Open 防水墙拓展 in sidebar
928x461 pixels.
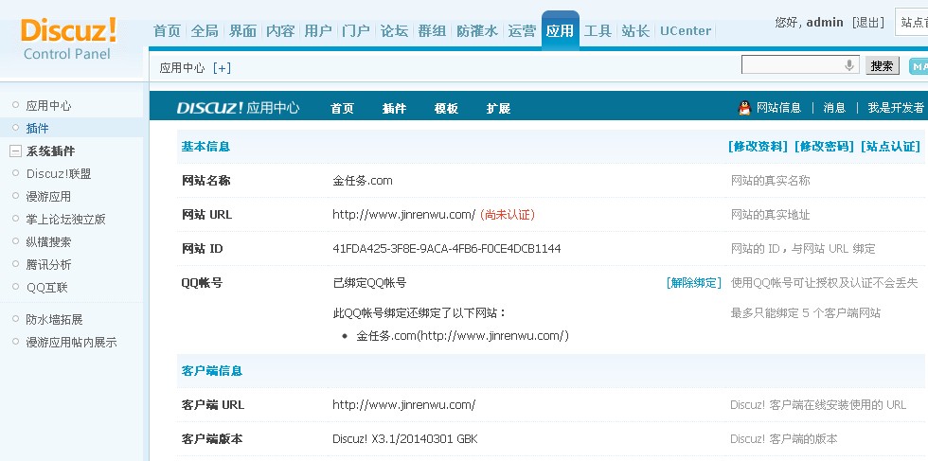(55, 320)
